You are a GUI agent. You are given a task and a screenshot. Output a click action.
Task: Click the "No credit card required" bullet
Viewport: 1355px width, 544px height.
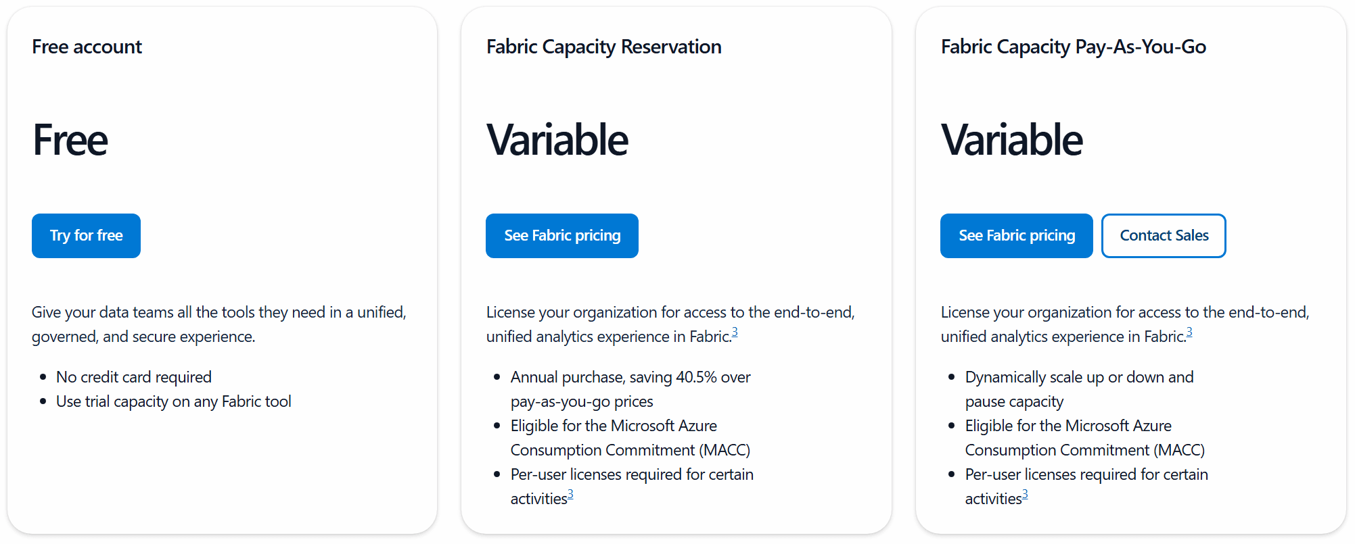pos(133,376)
